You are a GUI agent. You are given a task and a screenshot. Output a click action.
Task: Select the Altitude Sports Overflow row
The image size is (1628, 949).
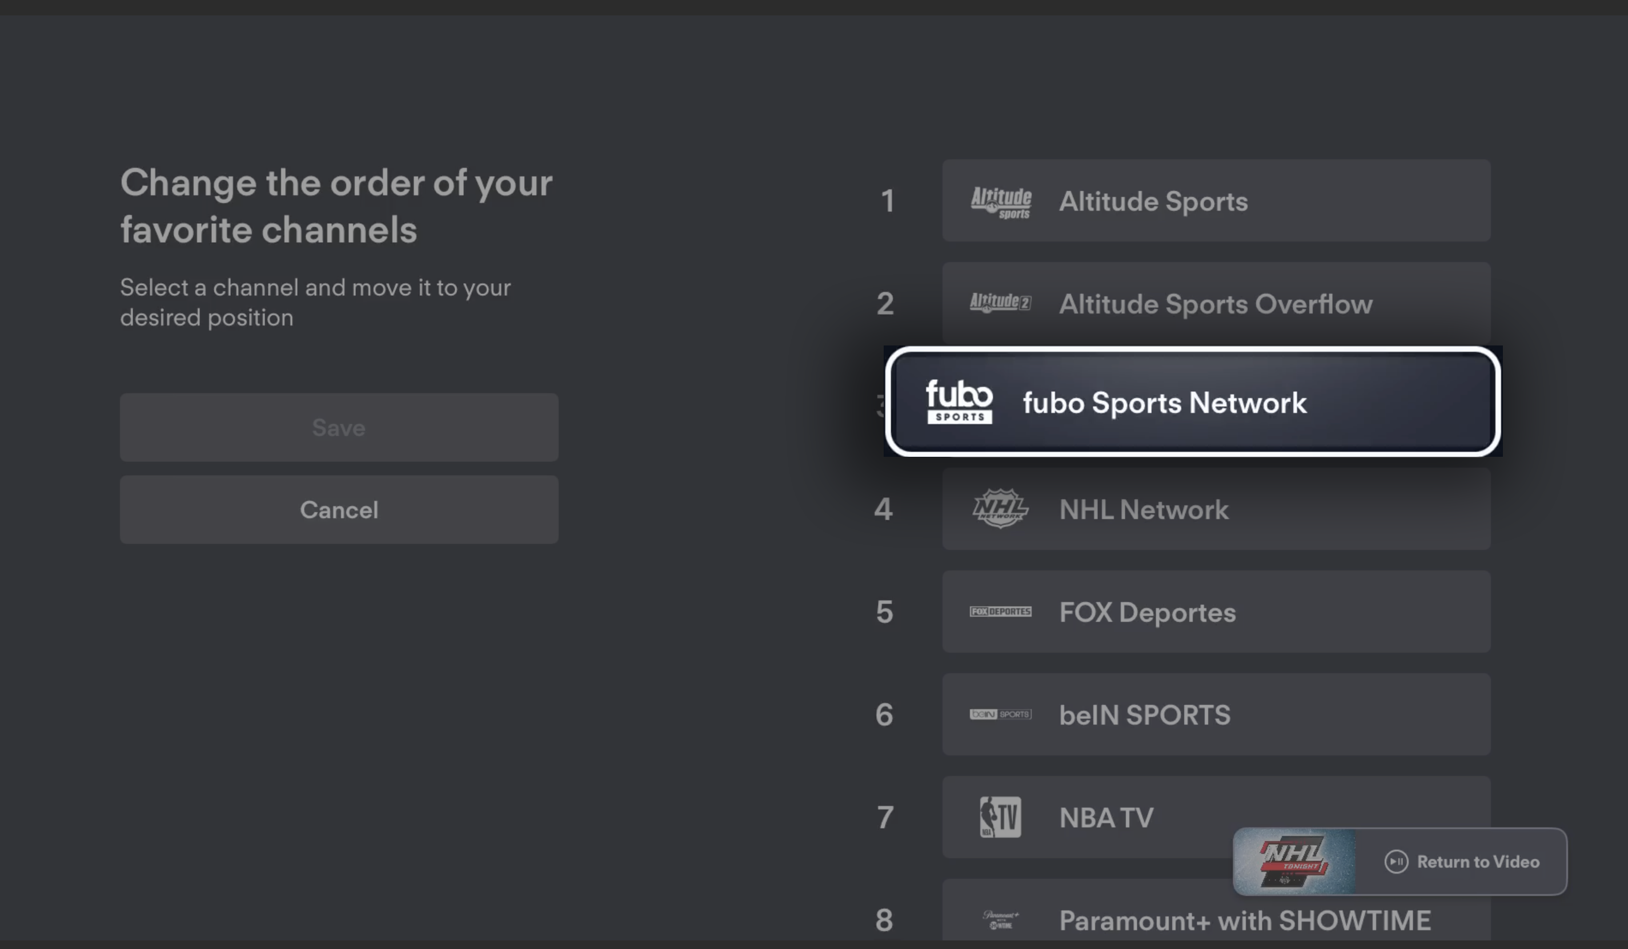(1216, 303)
